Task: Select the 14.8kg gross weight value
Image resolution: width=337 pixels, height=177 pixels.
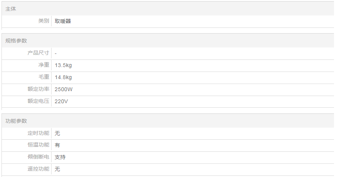Action: (x=63, y=78)
